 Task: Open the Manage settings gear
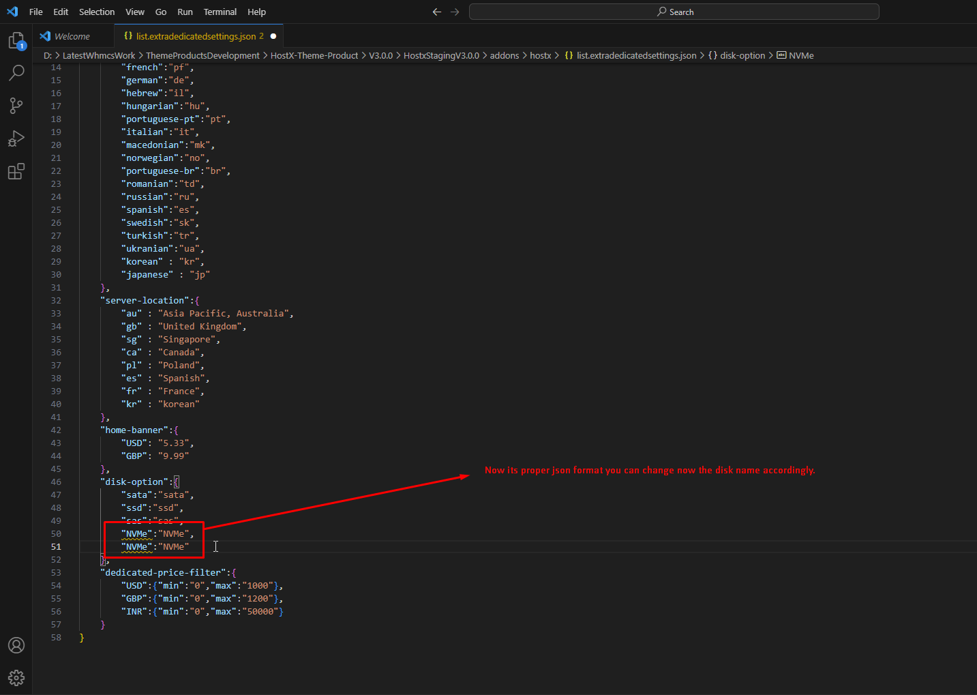pos(16,677)
